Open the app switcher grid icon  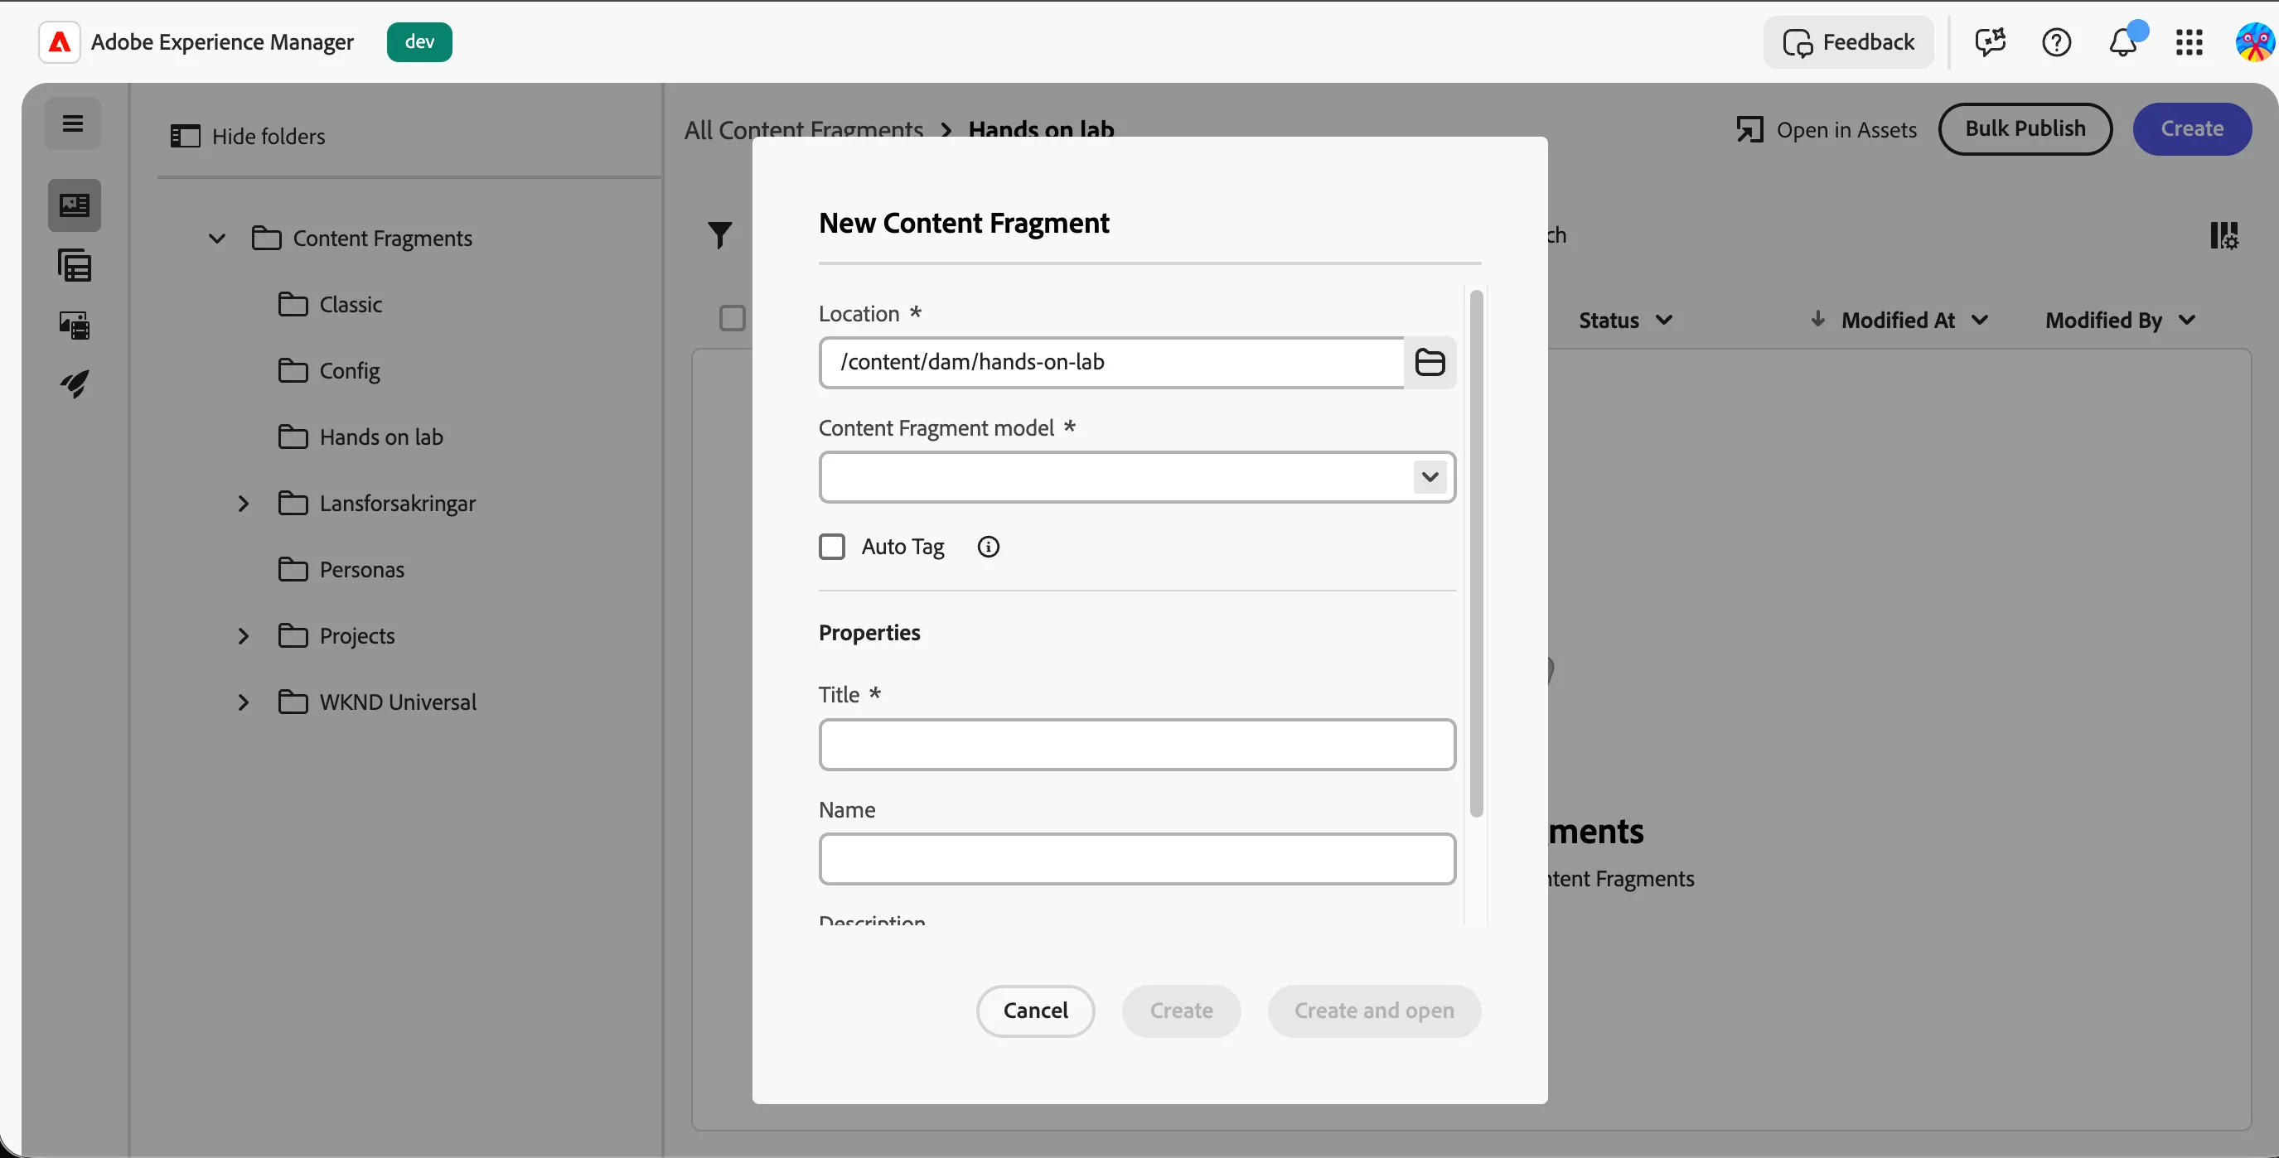click(x=2189, y=41)
